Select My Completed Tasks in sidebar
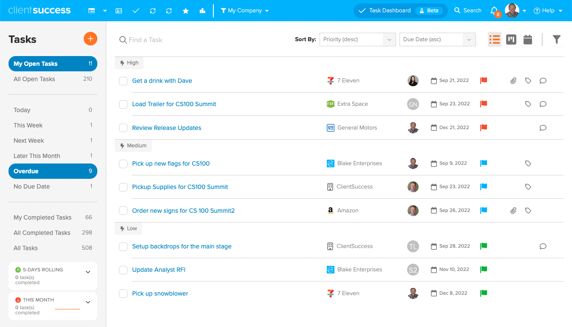The height and width of the screenshot is (327, 572). pyautogui.click(x=53, y=217)
